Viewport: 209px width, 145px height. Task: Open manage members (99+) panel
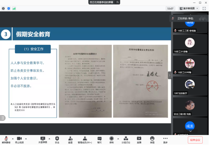click(x=85, y=140)
